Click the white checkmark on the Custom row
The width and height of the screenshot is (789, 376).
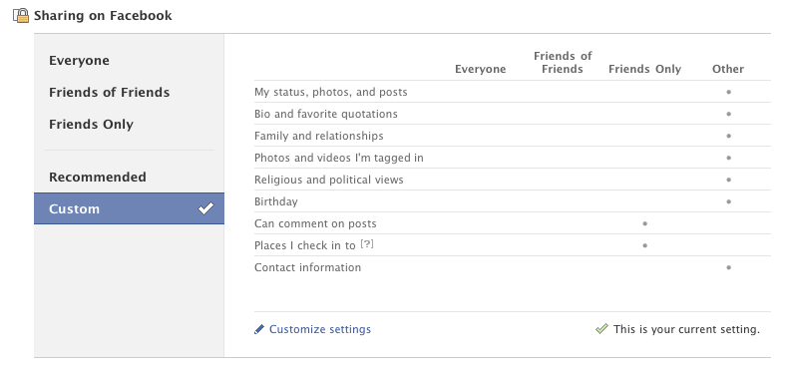tap(205, 208)
